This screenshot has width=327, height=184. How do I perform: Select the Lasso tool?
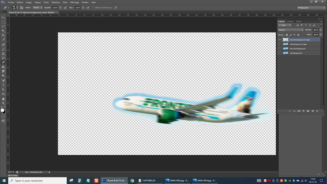(3, 26)
